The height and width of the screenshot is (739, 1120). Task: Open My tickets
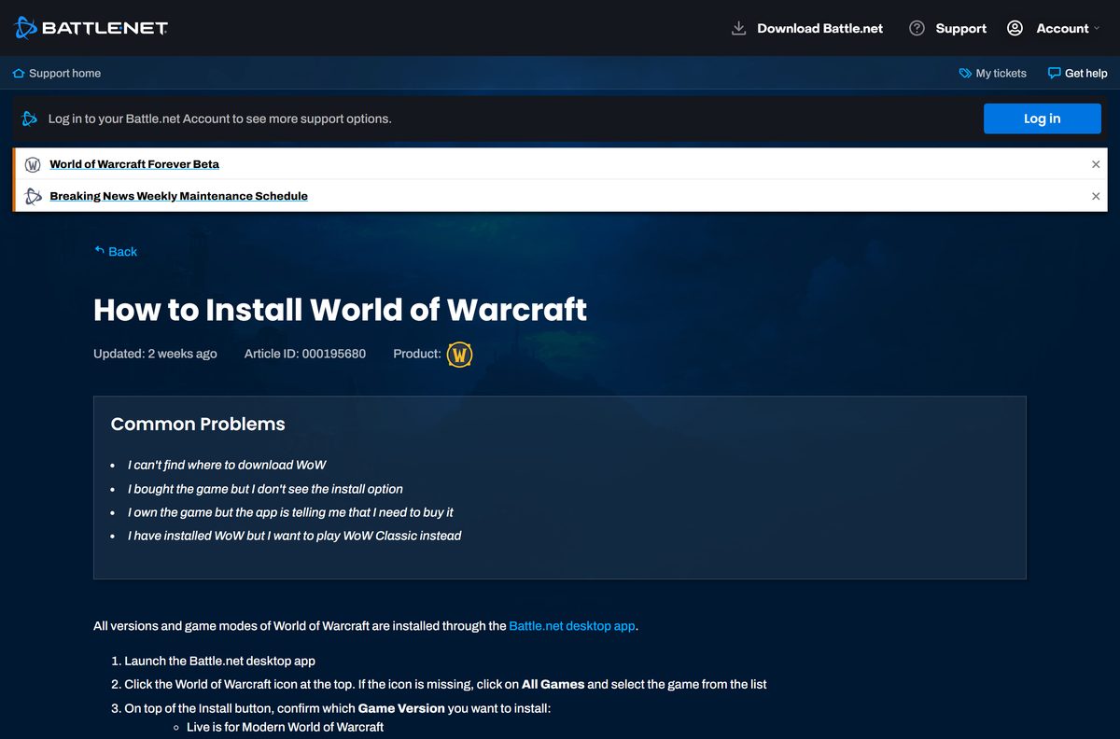(1001, 73)
